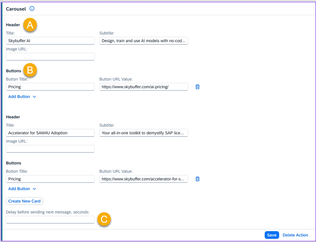Click the first card's Button Title field
The height and width of the screenshot is (242, 316).
pyautogui.click(x=50, y=87)
